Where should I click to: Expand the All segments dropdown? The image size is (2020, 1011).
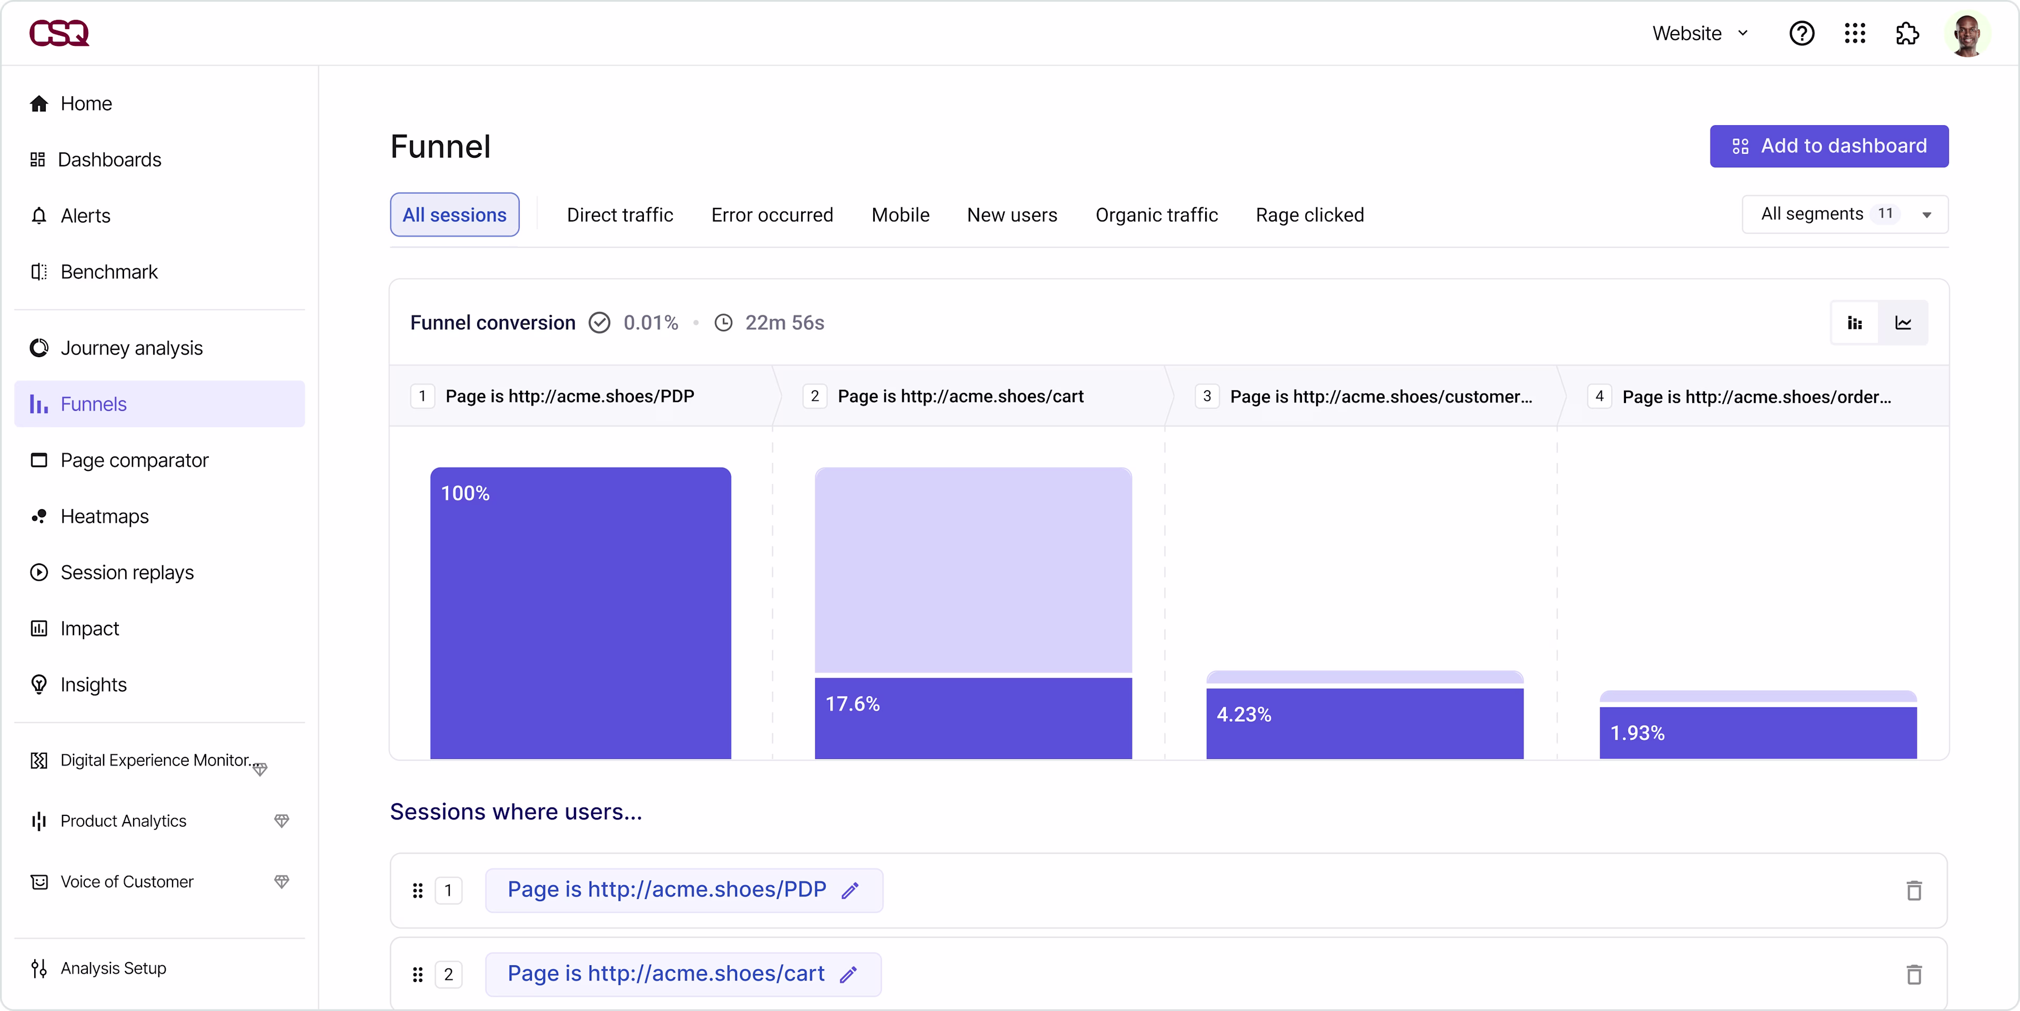point(1844,214)
